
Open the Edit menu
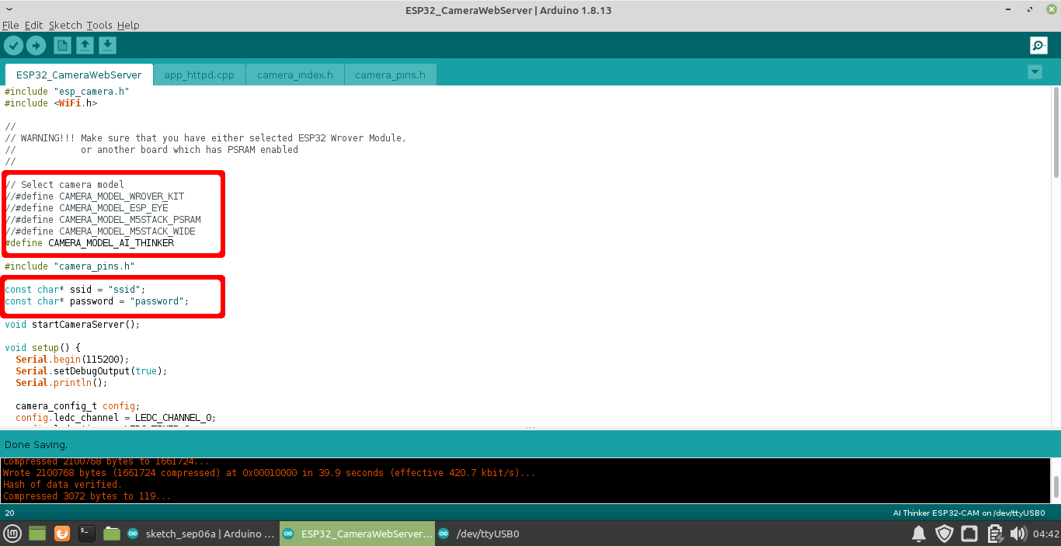[x=33, y=25]
